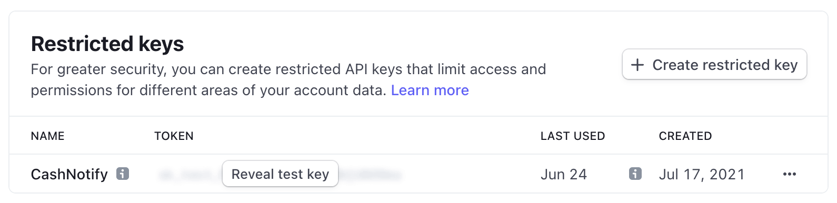Click the plus icon in Create restricted key
837x203 pixels.
[637, 65]
